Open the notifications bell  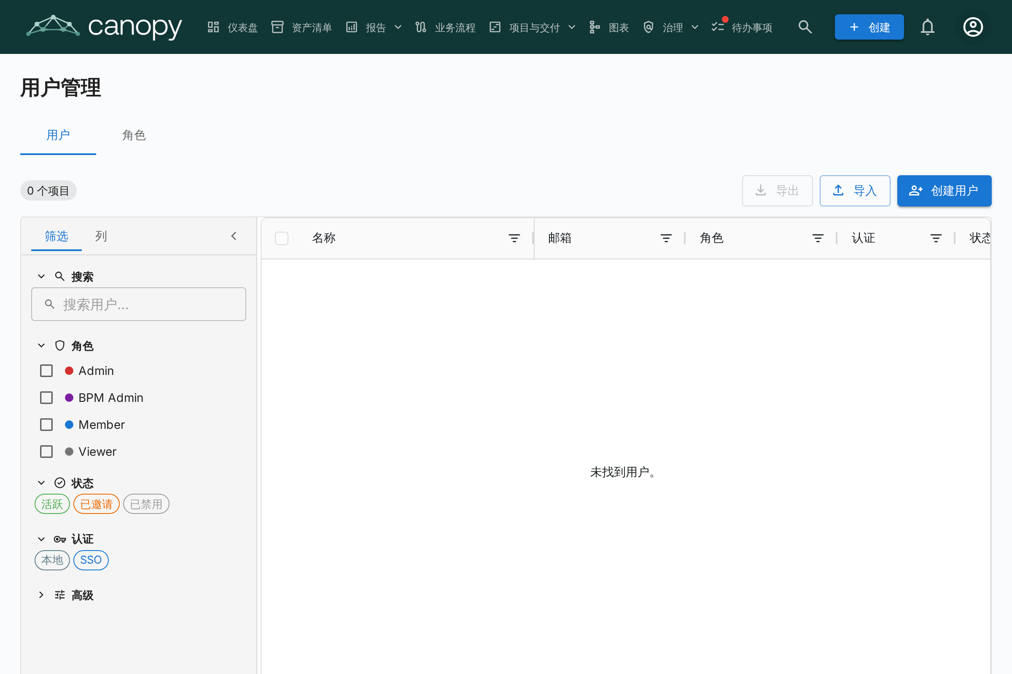click(928, 27)
